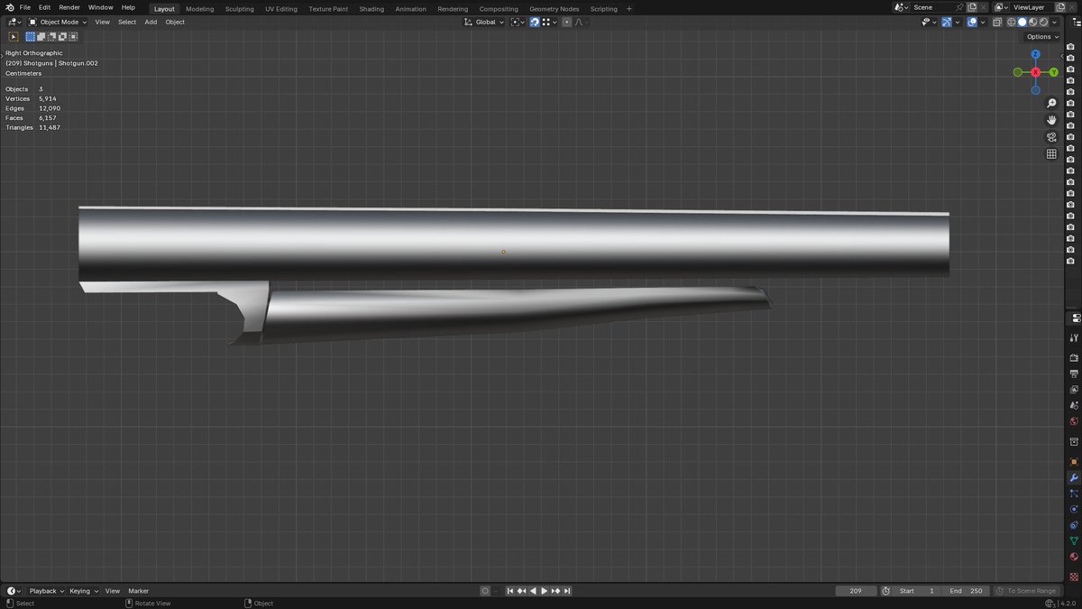Screen dimensions: 1082x609
Task: Open the Modifiers properties tab (blue wrench)
Action: pos(1074,477)
